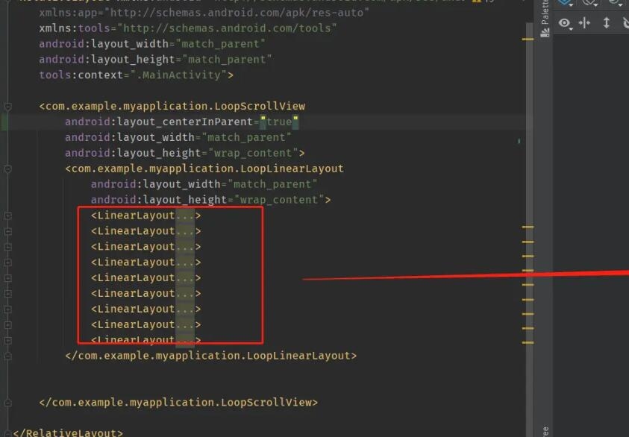629x437 pixels.
Task: Click the eighth folded LinearLayout ellipsis
Action: pos(184,324)
